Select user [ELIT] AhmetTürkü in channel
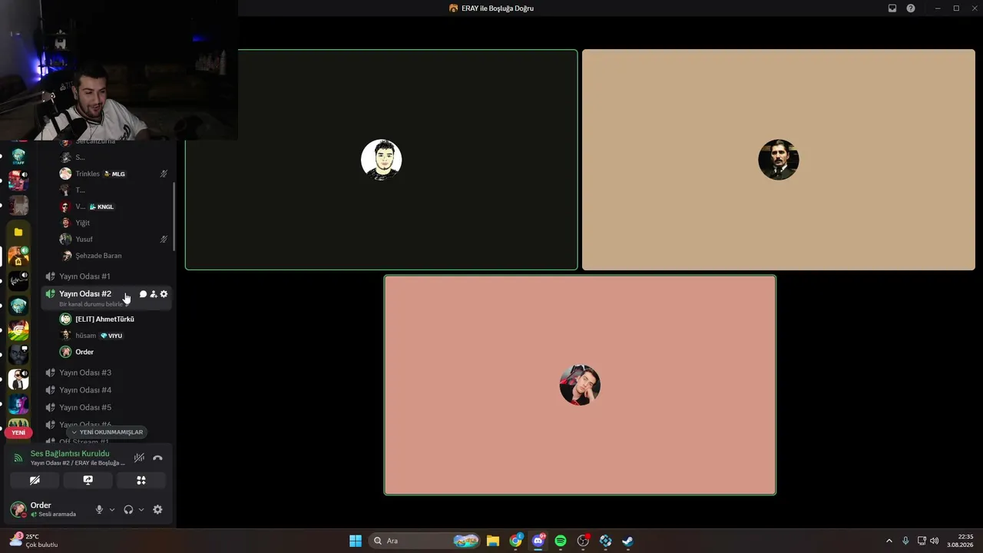This screenshot has height=553, width=983. click(x=106, y=319)
